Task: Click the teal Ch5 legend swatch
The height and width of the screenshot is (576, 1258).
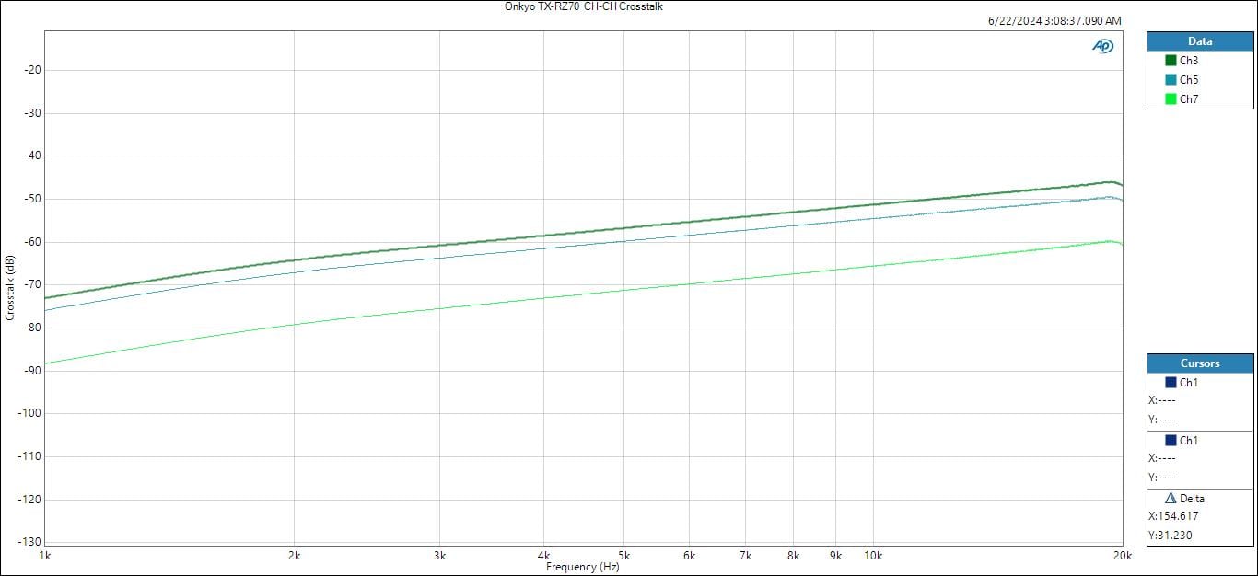Action: (1171, 80)
